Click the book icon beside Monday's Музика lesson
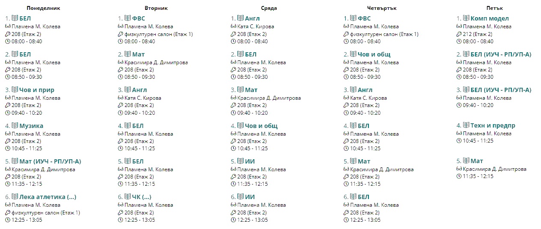Screen dimensions: 541x229 click(15, 126)
